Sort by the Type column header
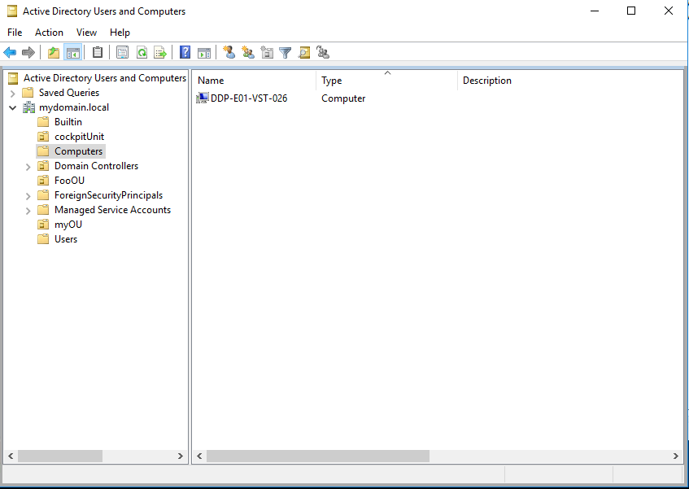689x489 pixels. 386,81
